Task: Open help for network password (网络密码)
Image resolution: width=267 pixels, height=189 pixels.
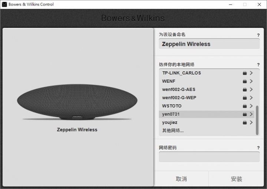Action: [x=258, y=148]
